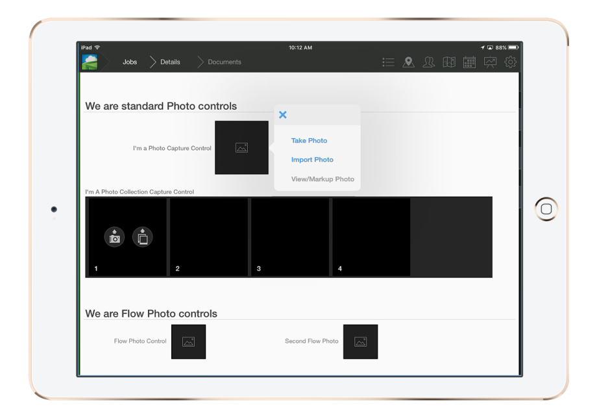The width and height of the screenshot is (597, 418).
Task: Tap the iPad home button
Action: point(546,209)
